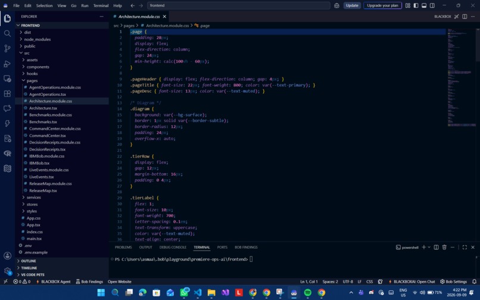
Task: Expand the public folder
Action: pyautogui.click(x=30, y=46)
